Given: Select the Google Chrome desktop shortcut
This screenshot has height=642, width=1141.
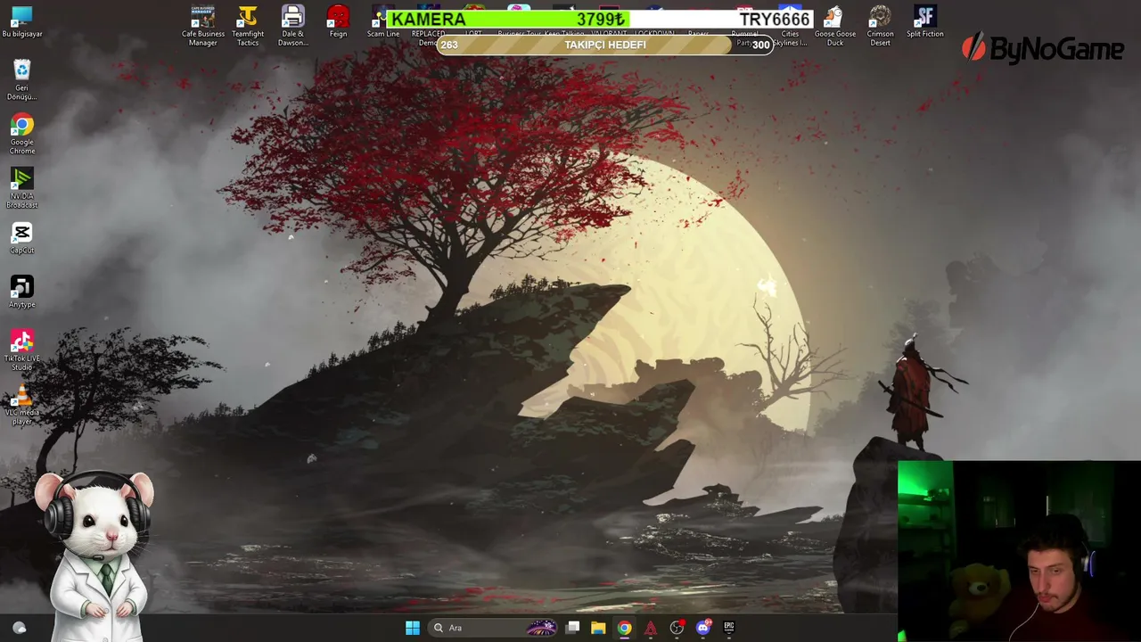Looking at the screenshot, I should (x=22, y=134).
